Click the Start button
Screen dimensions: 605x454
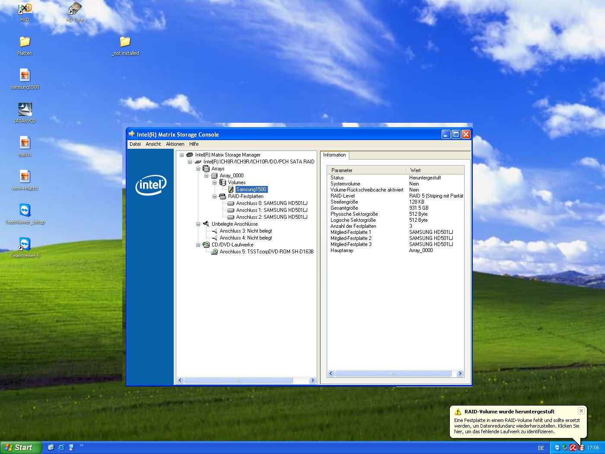click(x=21, y=448)
